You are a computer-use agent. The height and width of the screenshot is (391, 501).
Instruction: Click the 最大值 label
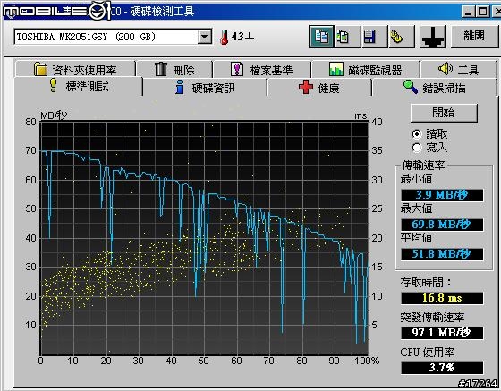[416, 208]
